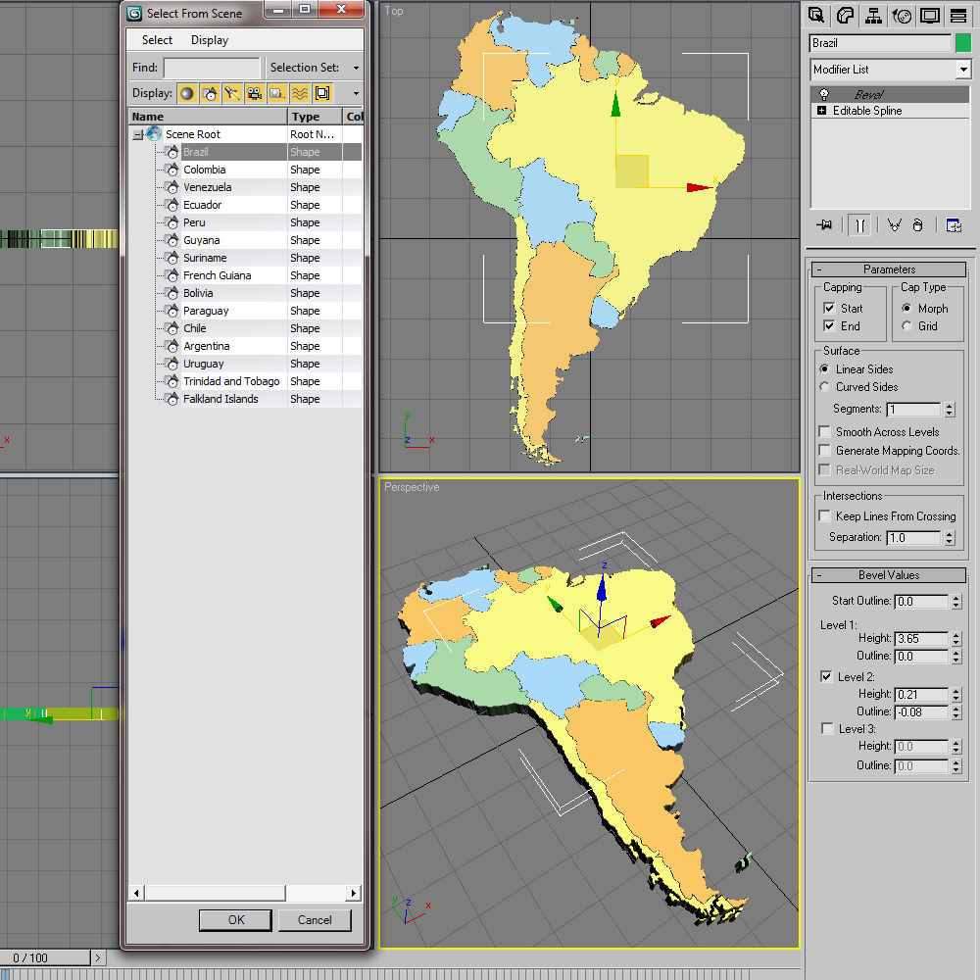Remove the Bevel modifier with the trash icon

pos(917,224)
